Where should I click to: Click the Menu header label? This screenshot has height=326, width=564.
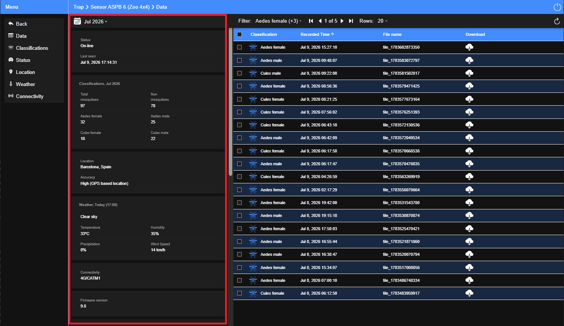(12, 7)
